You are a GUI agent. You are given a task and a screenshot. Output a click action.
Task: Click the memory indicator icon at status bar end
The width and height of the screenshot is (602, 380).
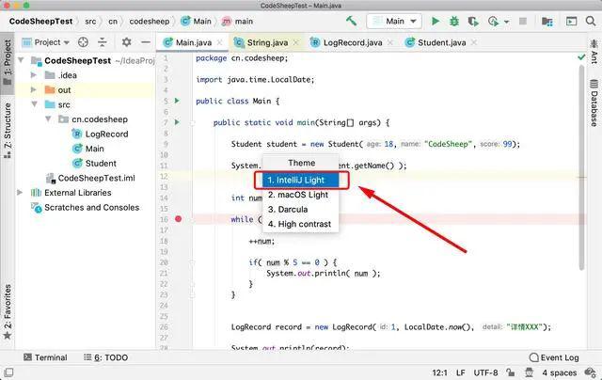[x=590, y=372]
